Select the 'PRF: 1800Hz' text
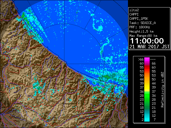Image resolution: width=171 pixels, height=128 pixels. click(139, 27)
